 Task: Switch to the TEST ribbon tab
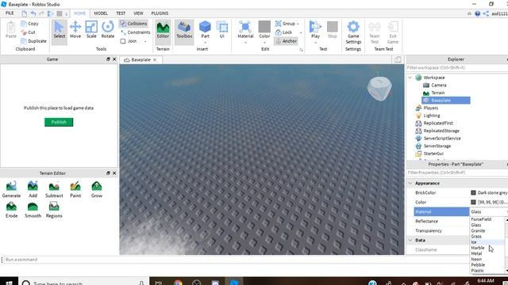(121, 13)
